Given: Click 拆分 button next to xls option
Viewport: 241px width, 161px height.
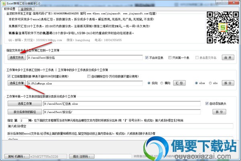Looking at the screenshot, I should coord(228,83).
